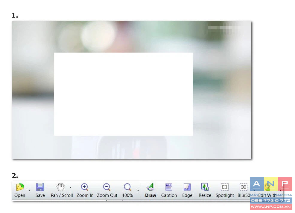
Task: Open the Draw tool
Action: 150,190
